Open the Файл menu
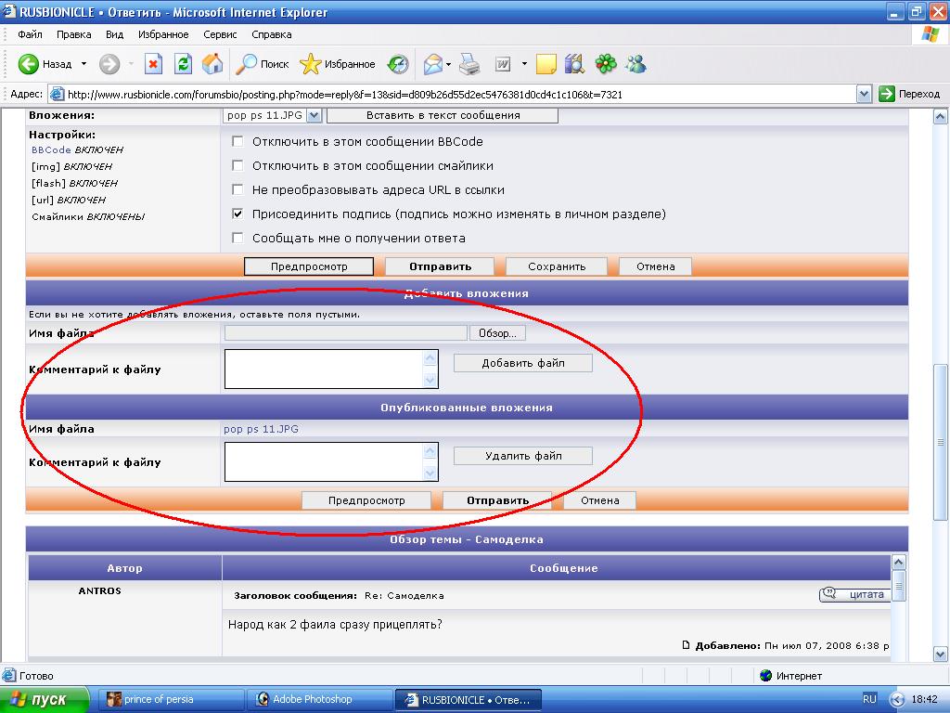This screenshot has width=950, height=713. (30, 34)
